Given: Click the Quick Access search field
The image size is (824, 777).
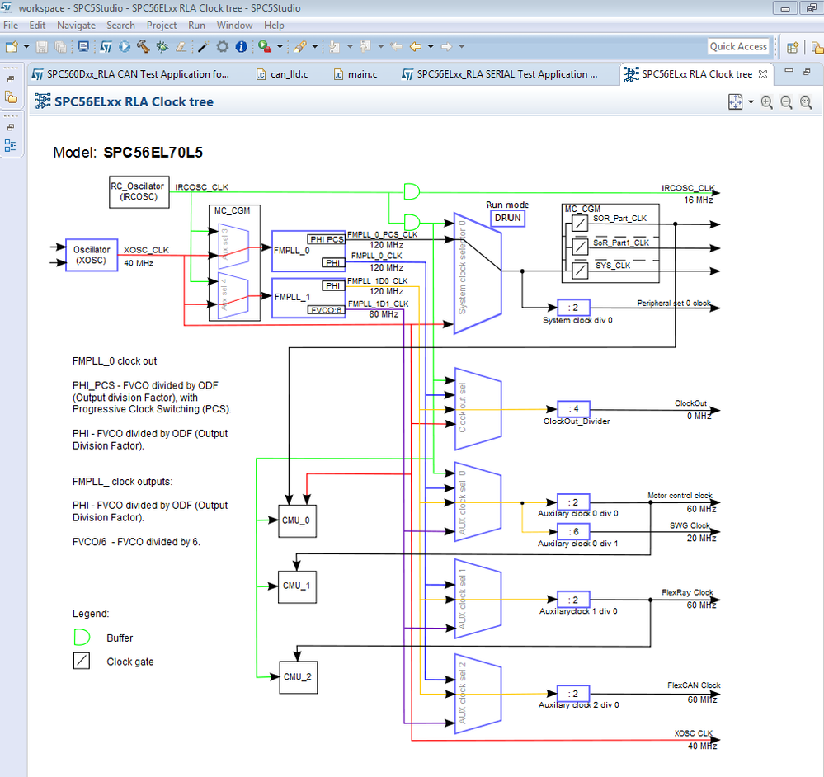Looking at the screenshot, I should (738, 46).
